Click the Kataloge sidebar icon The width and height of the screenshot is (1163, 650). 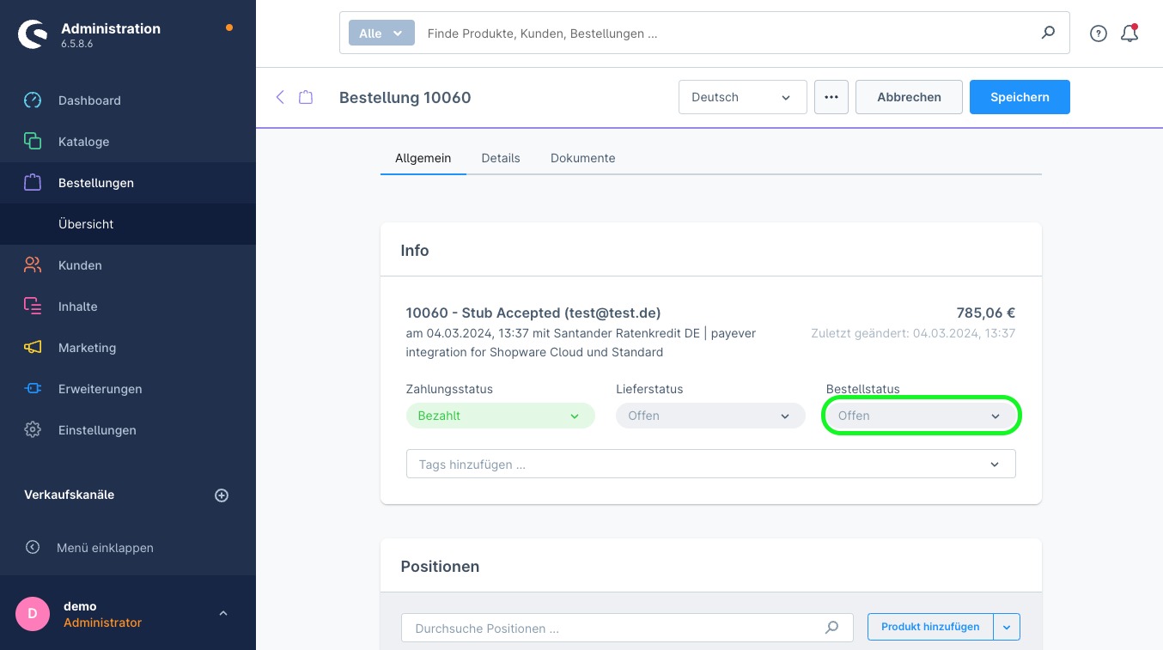33,142
